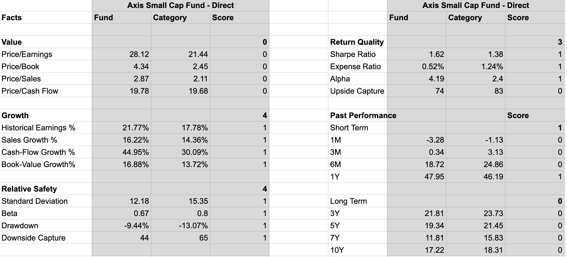Select the Drawdown fund value -9.44%
567x257 pixels.
[136, 226]
